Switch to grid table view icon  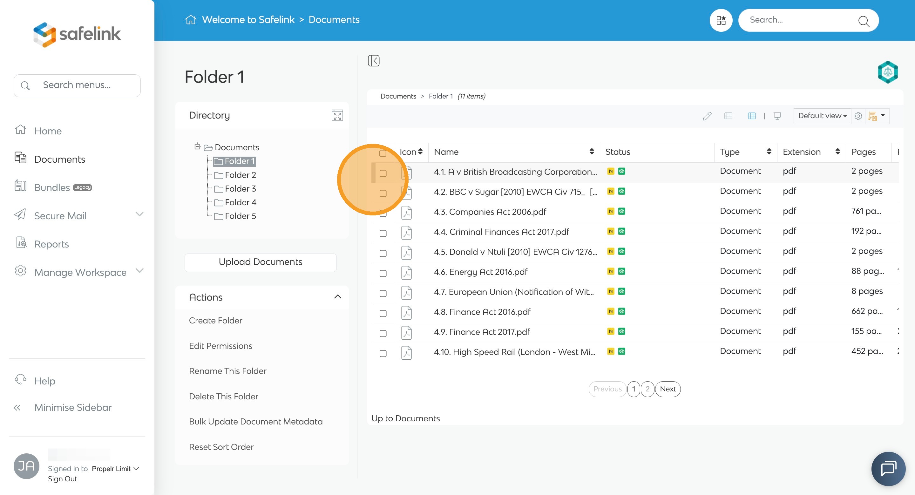point(752,116)
